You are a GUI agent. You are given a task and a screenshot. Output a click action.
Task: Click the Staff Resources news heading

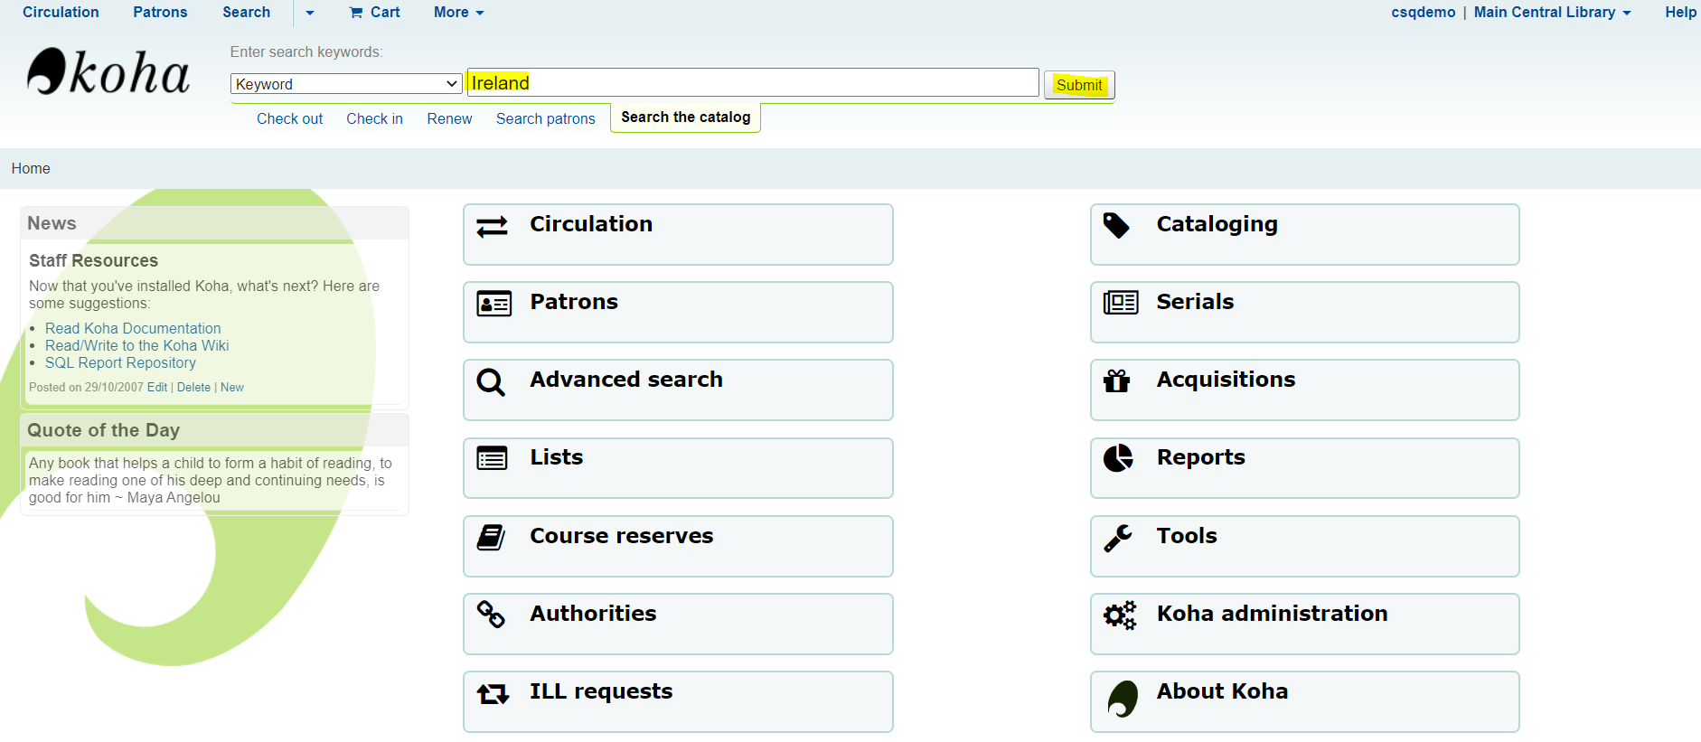point(94,261)
